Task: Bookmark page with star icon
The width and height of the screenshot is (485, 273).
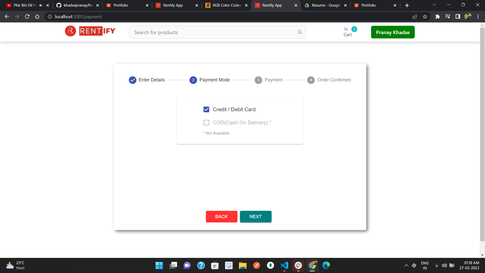Action: point(425,17)
